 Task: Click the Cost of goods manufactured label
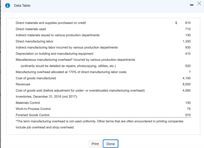[36, 78]
